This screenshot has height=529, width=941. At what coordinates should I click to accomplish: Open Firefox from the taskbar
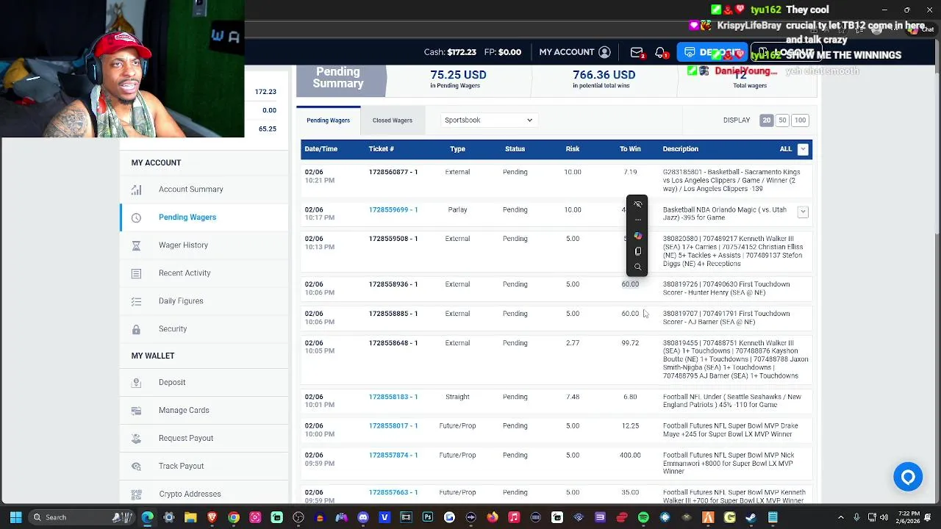[x=493, y=517]
